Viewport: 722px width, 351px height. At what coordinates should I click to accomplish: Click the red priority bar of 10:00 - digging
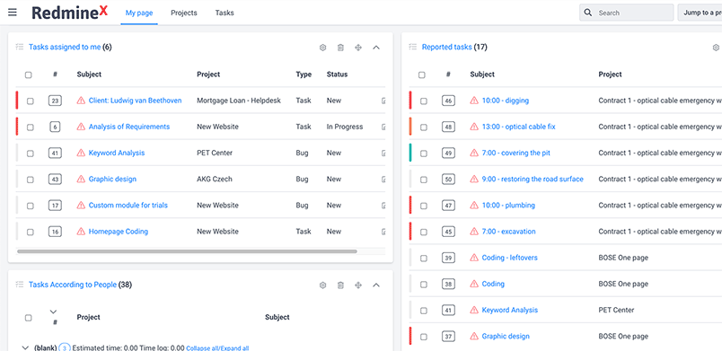click(x=409, y=101)
